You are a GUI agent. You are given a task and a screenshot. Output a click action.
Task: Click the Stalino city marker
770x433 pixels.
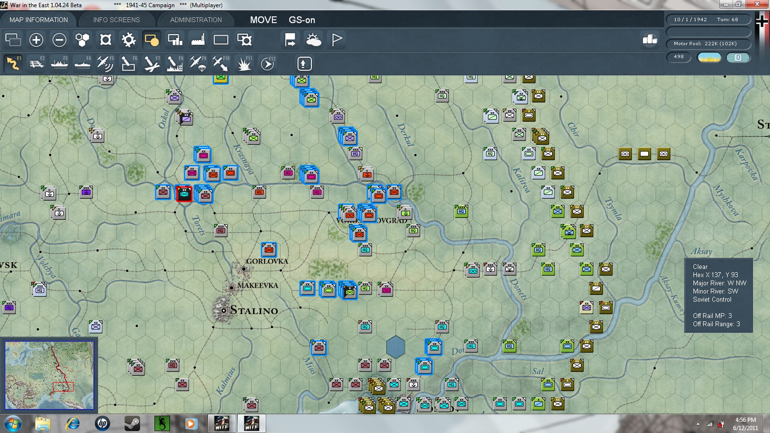coord(223,311)
